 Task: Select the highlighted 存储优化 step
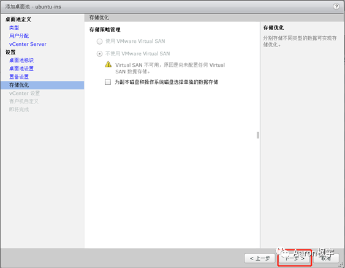click(42, 85)
